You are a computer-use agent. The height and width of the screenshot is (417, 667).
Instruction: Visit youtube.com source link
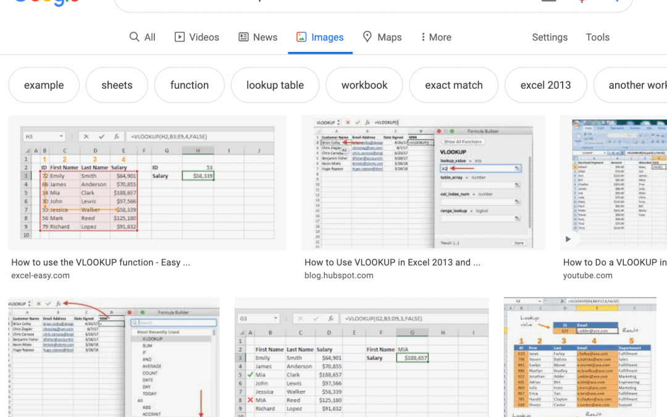click(x=587, y=276)
